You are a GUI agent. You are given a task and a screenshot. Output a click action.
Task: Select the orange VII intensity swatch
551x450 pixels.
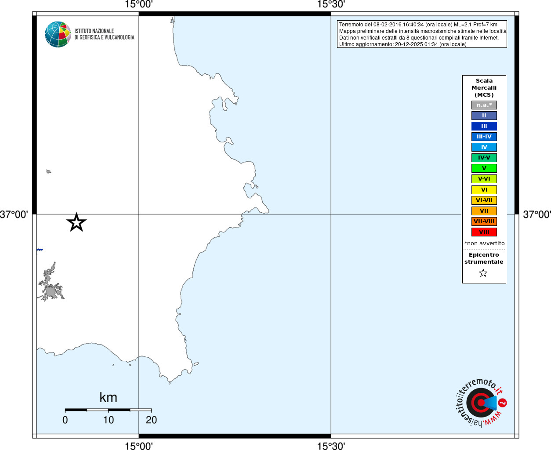484,211
